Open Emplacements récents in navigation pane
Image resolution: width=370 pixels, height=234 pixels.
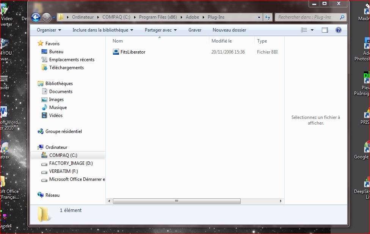coord(72,60)
